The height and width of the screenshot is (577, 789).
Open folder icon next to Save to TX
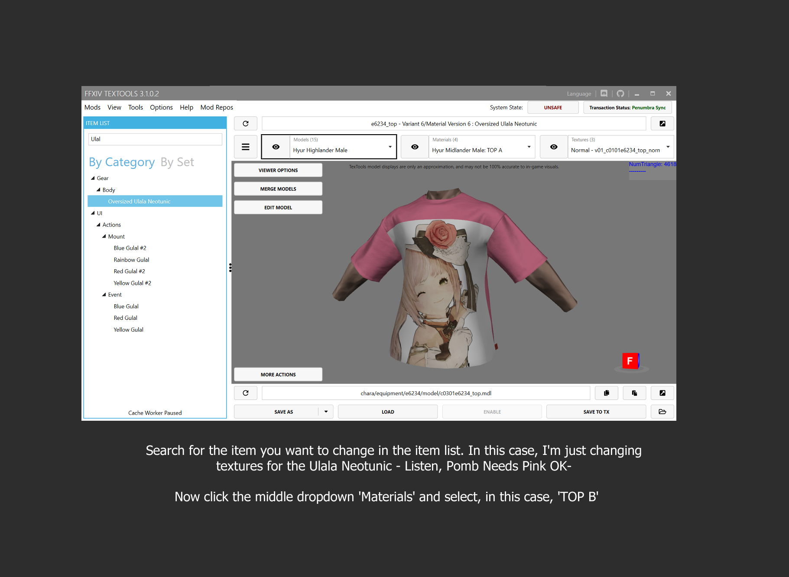click(662, 412)
